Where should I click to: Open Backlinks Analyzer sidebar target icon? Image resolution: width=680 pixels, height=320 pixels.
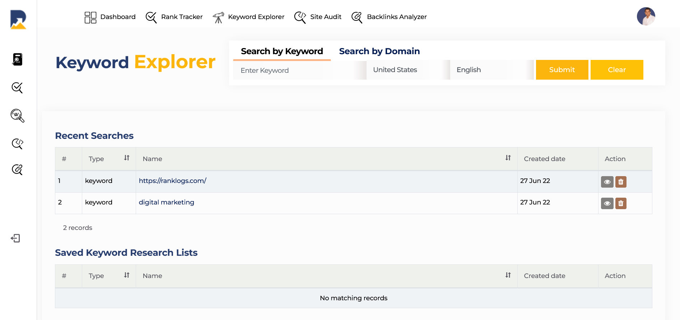(17, 169)
